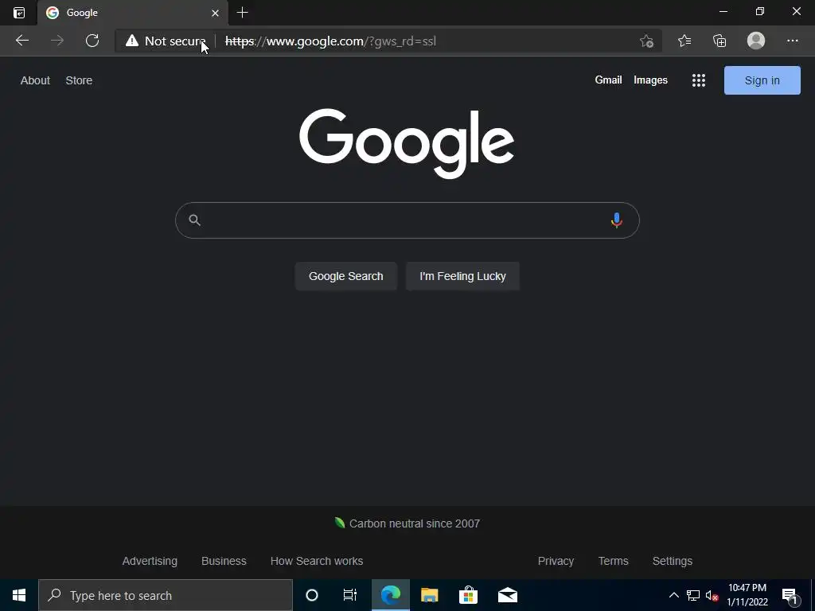Click the address bar URL
This screenshot has height=611, width=815.
click(330, 41)
